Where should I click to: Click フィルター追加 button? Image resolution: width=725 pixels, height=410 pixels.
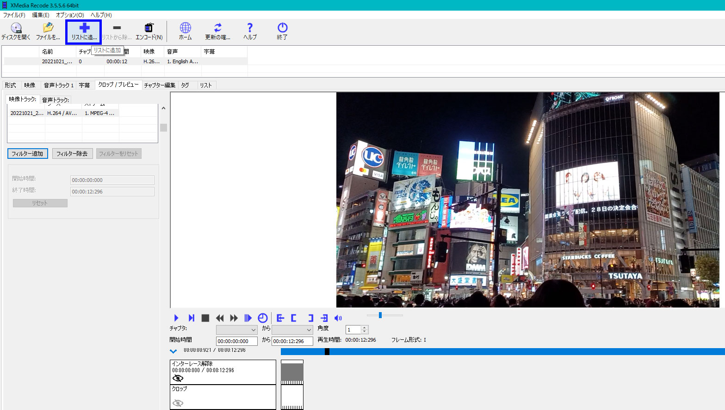27,154
